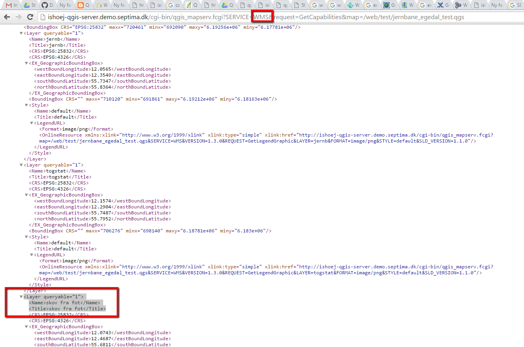Collapse the LegendURL node under togstat style
This screenshot has width=524, height=347.
point(32,255)
